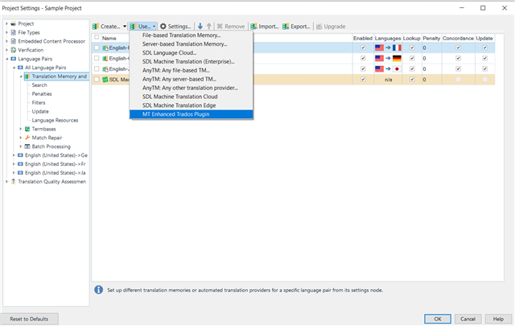Screen dimensions: 515x326
Task: Expand the Match Repair node
Action: pos(21,138)
